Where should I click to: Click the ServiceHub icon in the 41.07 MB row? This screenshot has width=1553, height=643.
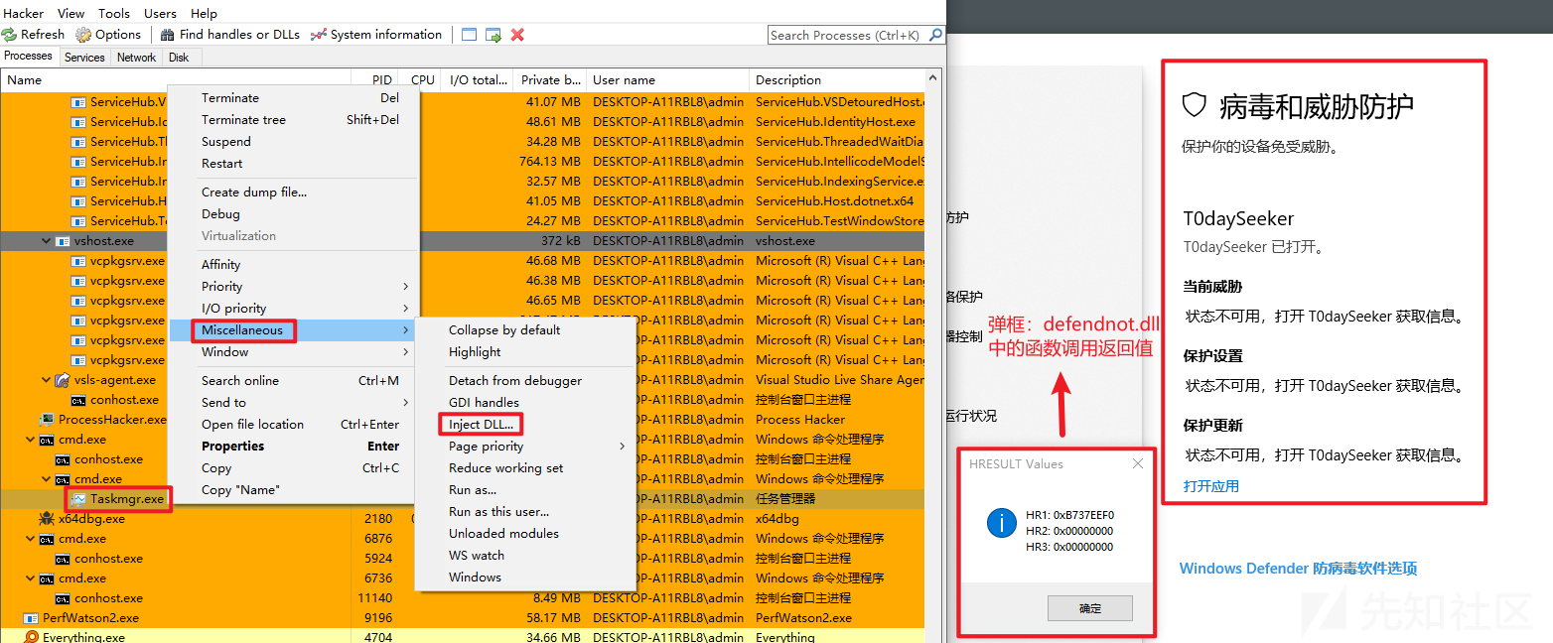click(79, 102)
